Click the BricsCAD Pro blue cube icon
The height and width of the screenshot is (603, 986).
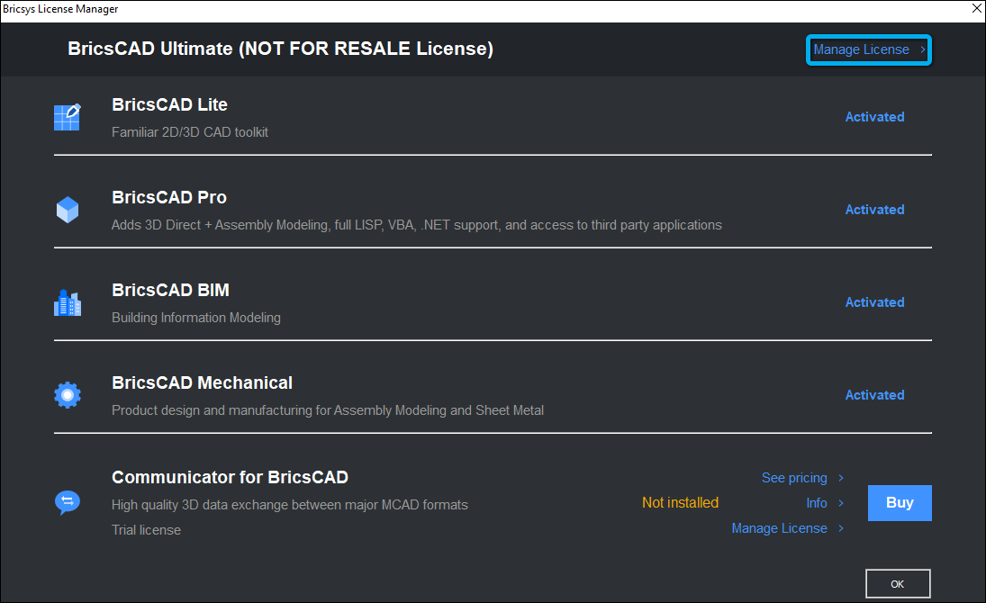pyautogui.click(x=67, y=209)
